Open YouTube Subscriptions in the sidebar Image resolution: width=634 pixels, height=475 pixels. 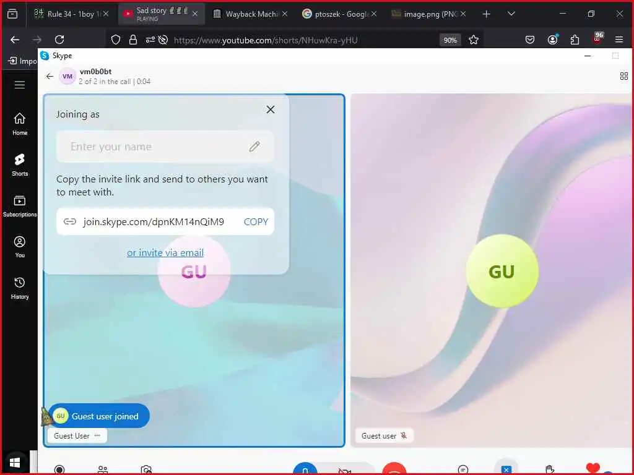click(19, 206)
